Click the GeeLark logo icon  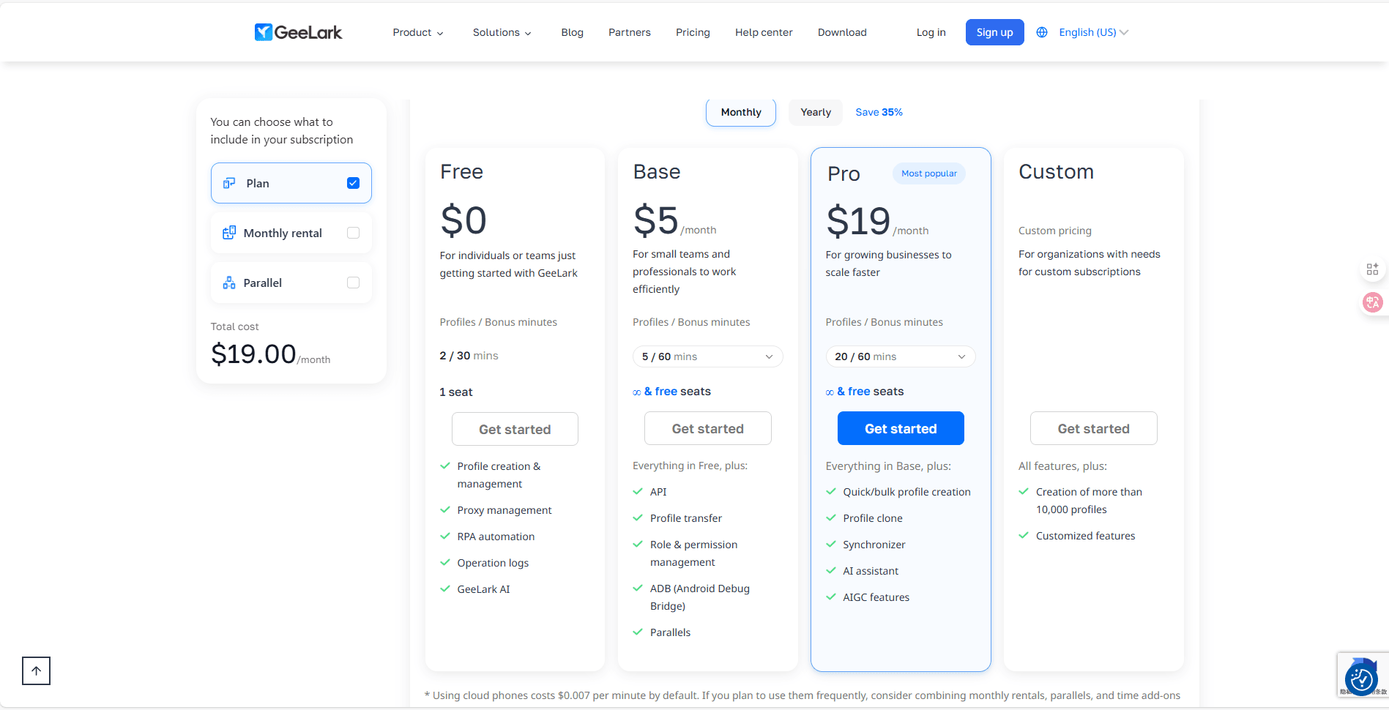[x=264, y=32]
